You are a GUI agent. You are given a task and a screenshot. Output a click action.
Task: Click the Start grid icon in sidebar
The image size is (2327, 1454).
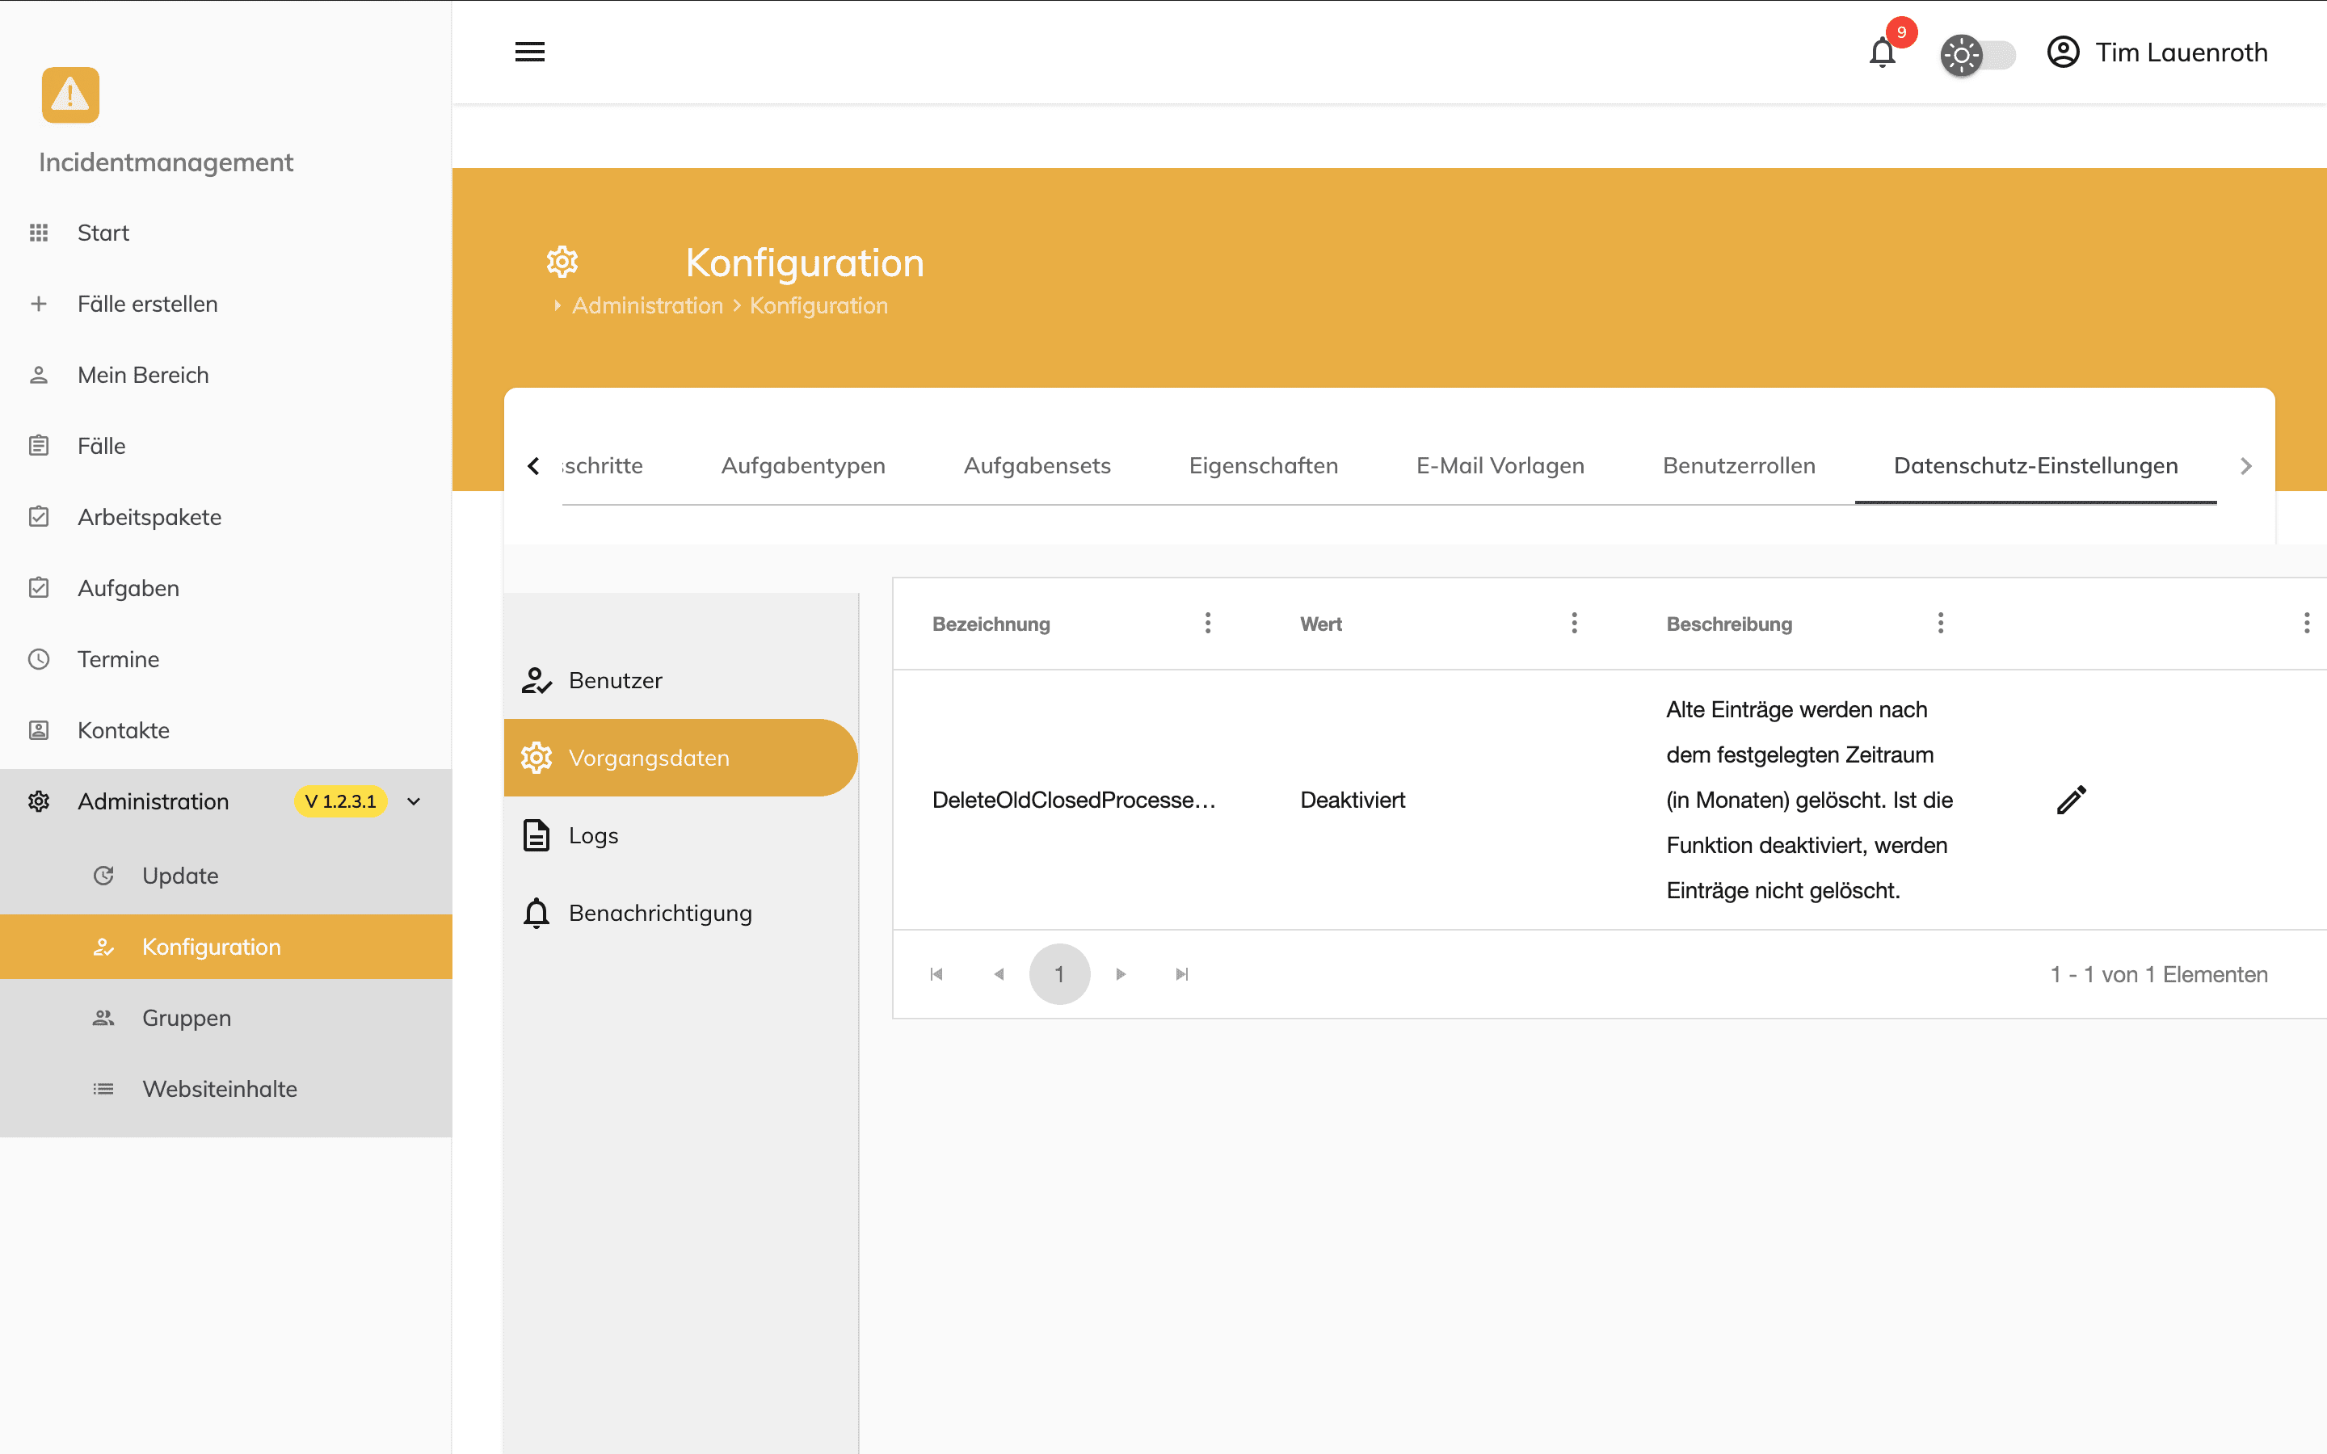tap(39, 233)
